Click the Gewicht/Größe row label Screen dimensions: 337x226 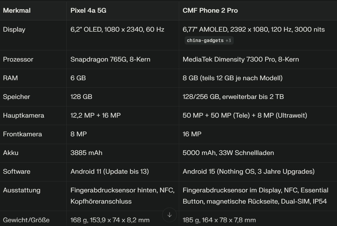(x=26, y=220)
